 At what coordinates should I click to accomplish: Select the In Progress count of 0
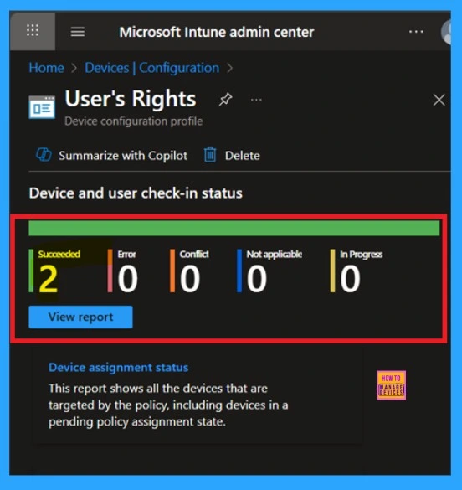(350, 279)
